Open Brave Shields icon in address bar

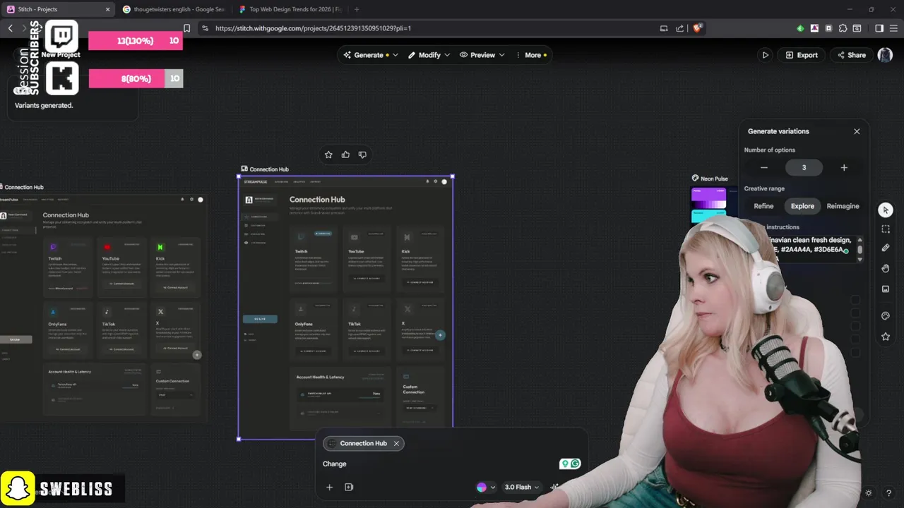coord(698,28)
